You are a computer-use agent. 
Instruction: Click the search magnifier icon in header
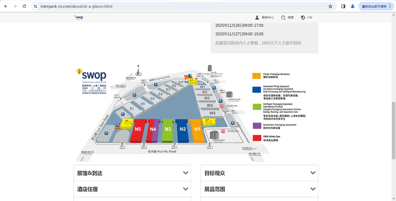[x=283, y=17]
